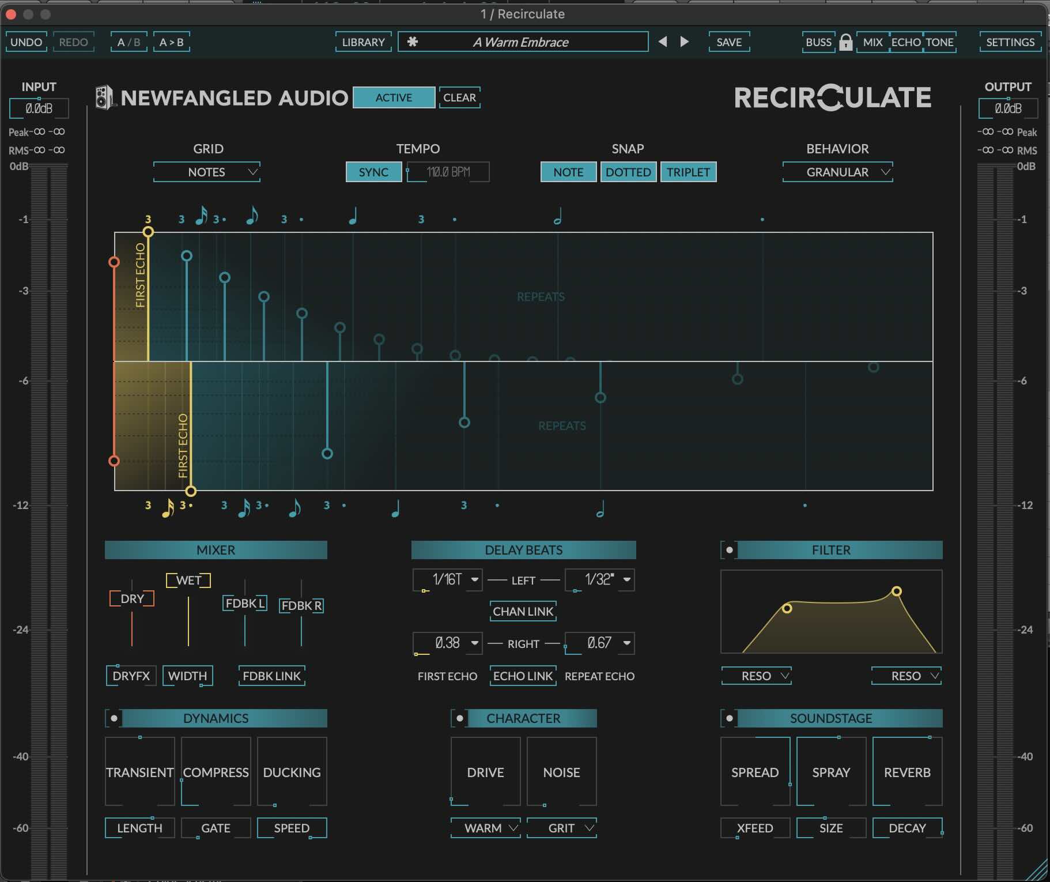This screenshot has width=1050, height=882.
Task: Click the first blue repeat node in top lane
Action: (186, 256)
